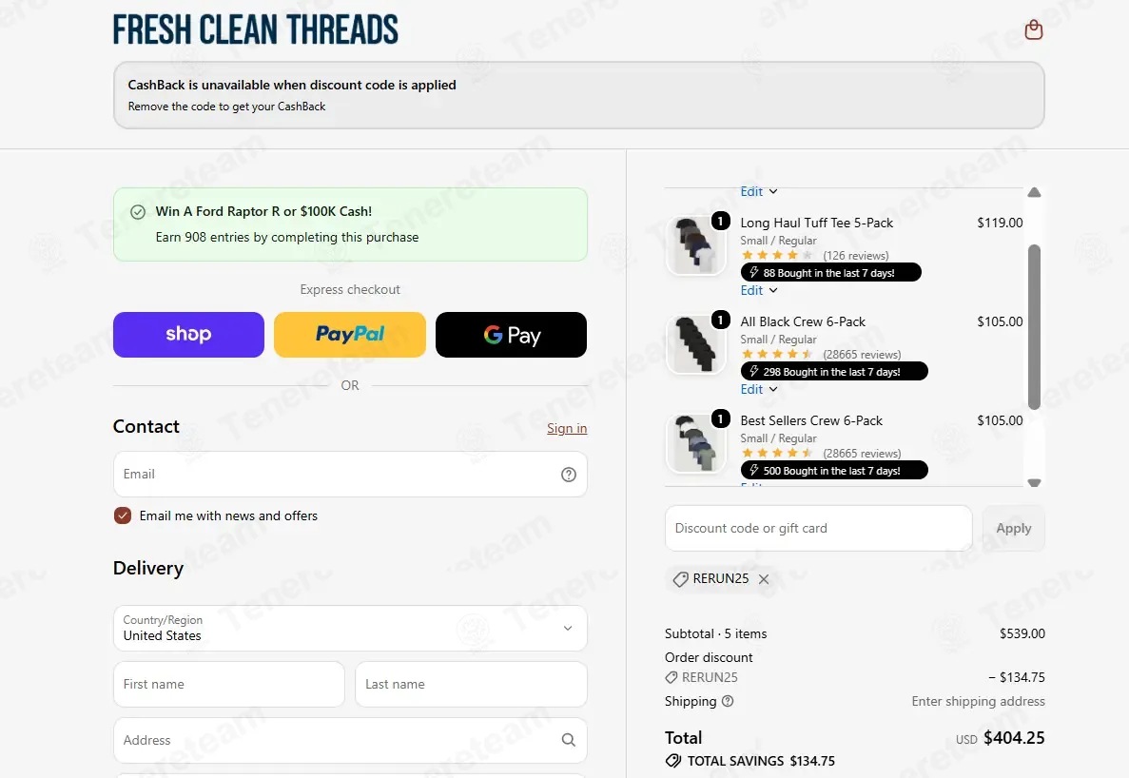Viewport: 1129px width, 778px height.
Task: Click the scroll up arrow in cart list
Action: click(1034, 192)
